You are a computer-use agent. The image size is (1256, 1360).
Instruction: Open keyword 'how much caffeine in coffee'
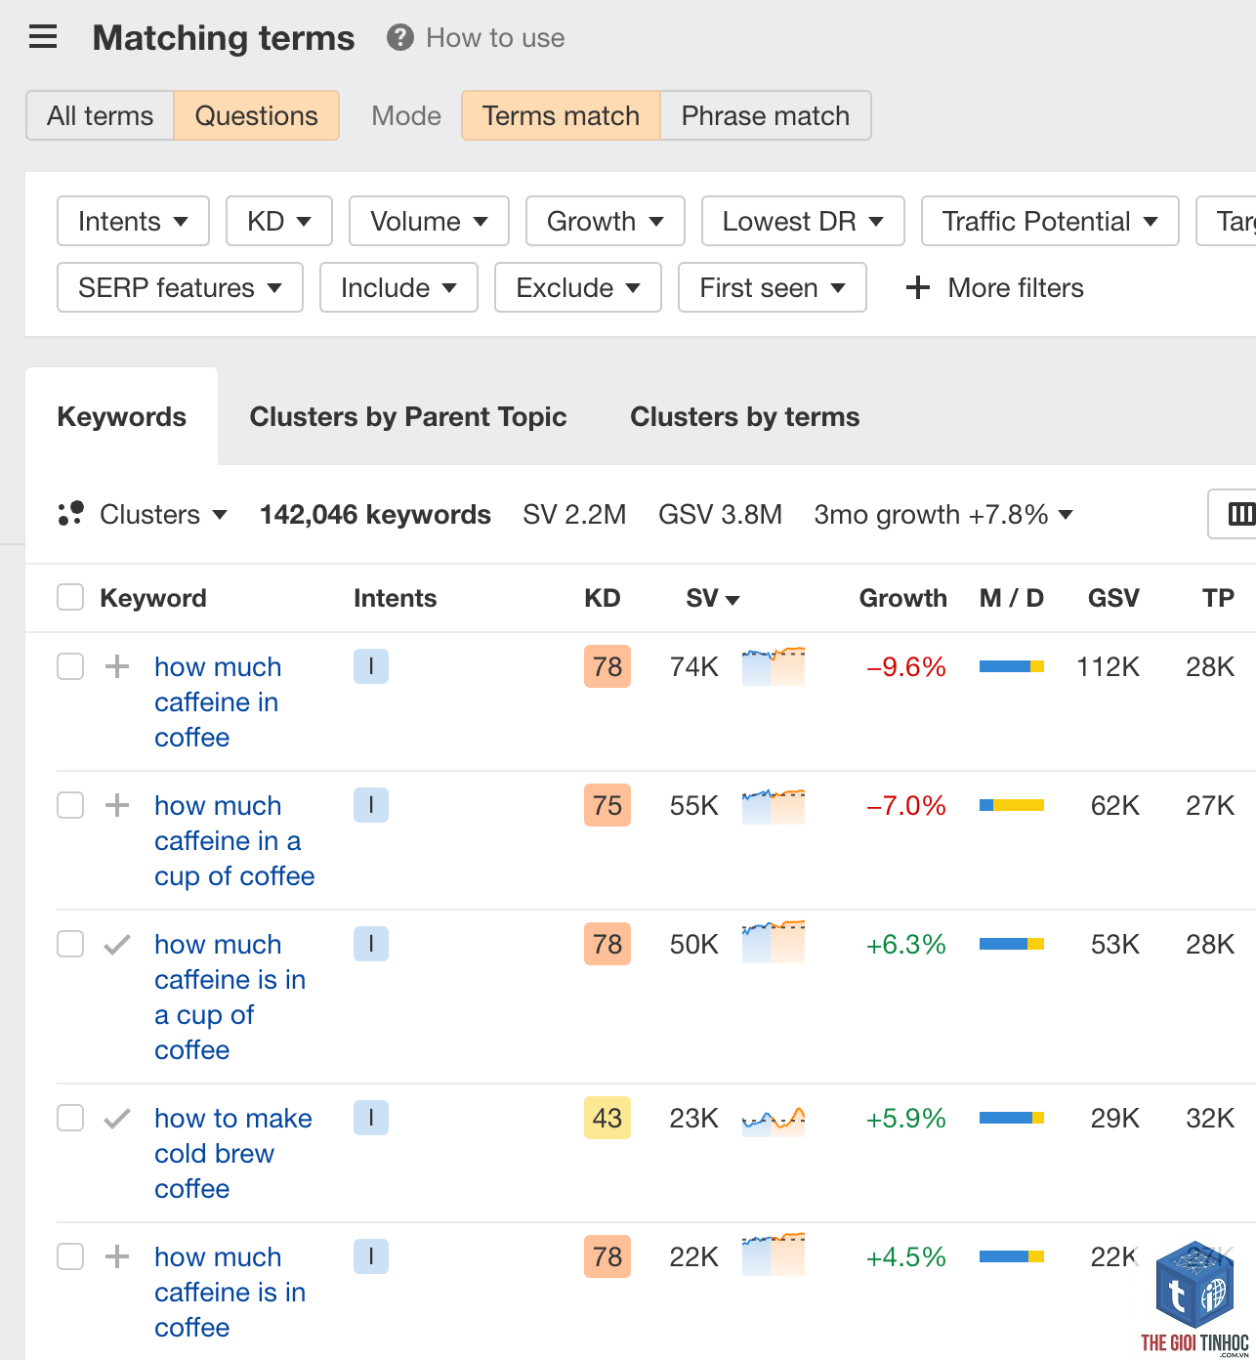point(218,701)
